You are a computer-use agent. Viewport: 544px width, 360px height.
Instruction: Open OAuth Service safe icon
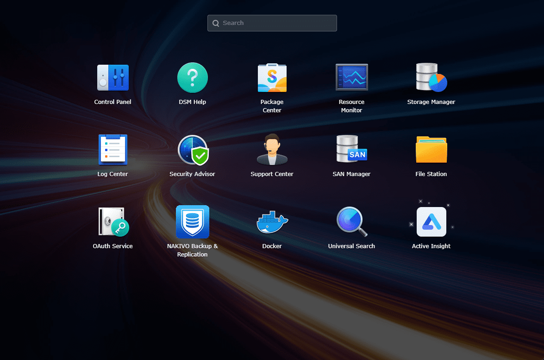113,222
